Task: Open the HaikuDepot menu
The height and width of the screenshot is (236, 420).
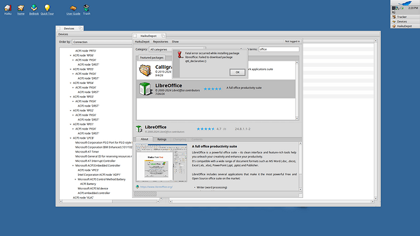Action: point(142,42)
